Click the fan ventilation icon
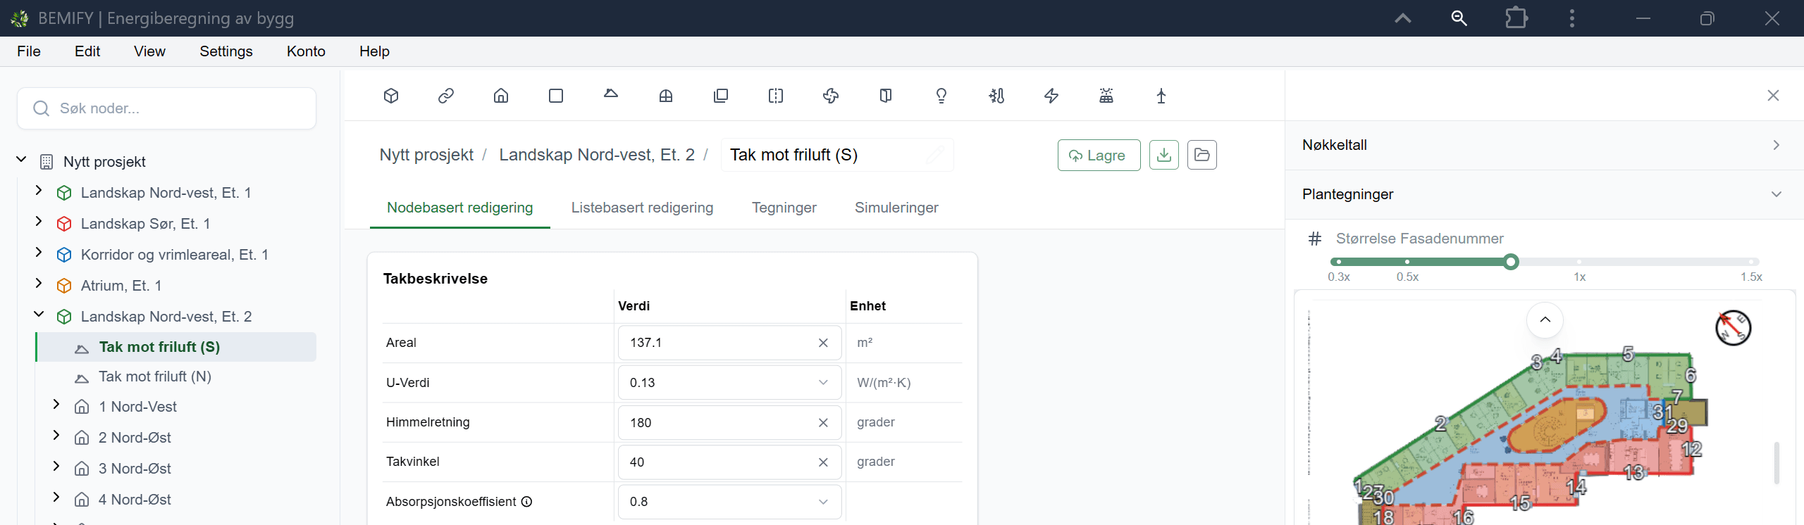1804x525 pixels. [x=831, y=96]
